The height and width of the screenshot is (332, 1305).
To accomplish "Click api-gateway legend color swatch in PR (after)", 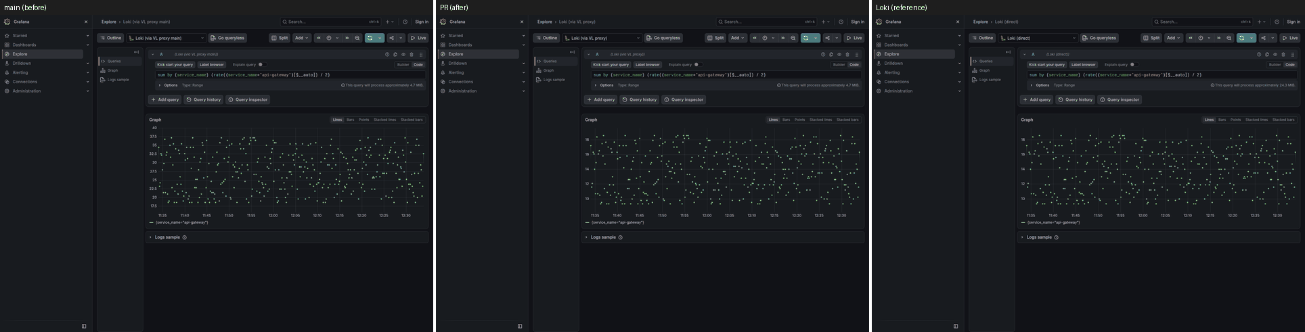I will click(588, 222).
